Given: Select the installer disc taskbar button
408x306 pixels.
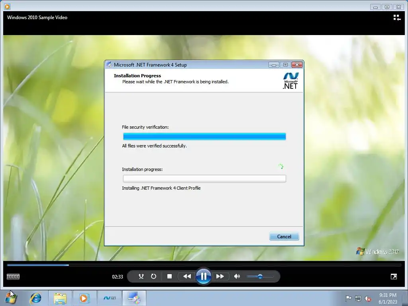Looking at the screenshot, I should point(134,298).
